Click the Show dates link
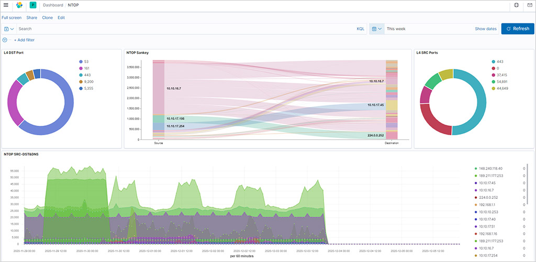 (x=485, y=29)
